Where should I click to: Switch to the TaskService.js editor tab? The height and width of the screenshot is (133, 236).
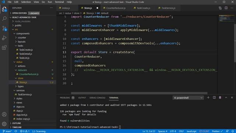point(168,8)
